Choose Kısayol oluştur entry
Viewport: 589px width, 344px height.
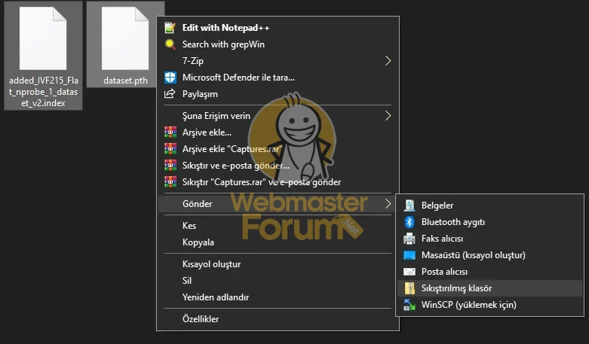coord(278,264)
